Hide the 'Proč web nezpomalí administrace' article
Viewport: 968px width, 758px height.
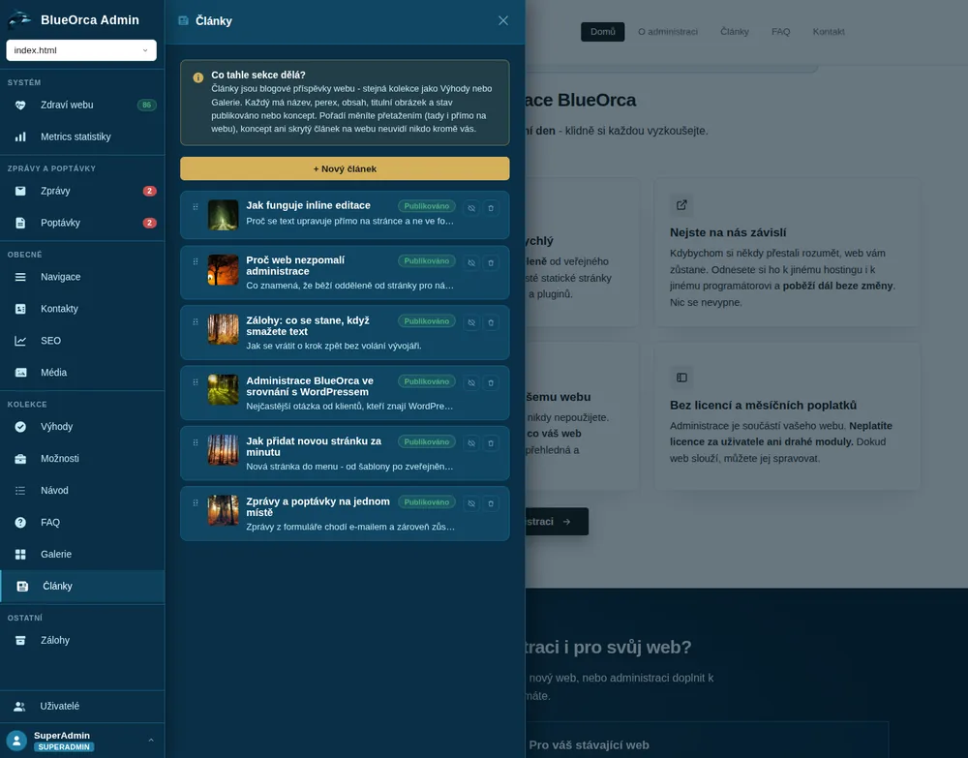471,263
